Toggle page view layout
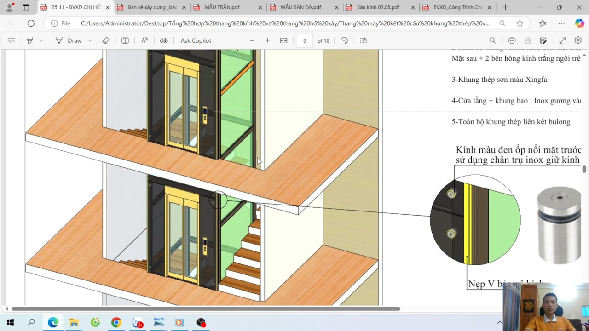This screenshot has height=331, width=589. click(x=364, y=40)
